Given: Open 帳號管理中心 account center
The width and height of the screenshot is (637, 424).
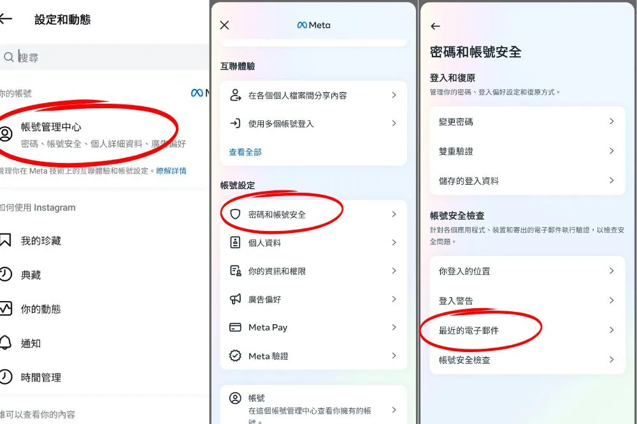Looking at the screenshot, I should coord(104,134).
